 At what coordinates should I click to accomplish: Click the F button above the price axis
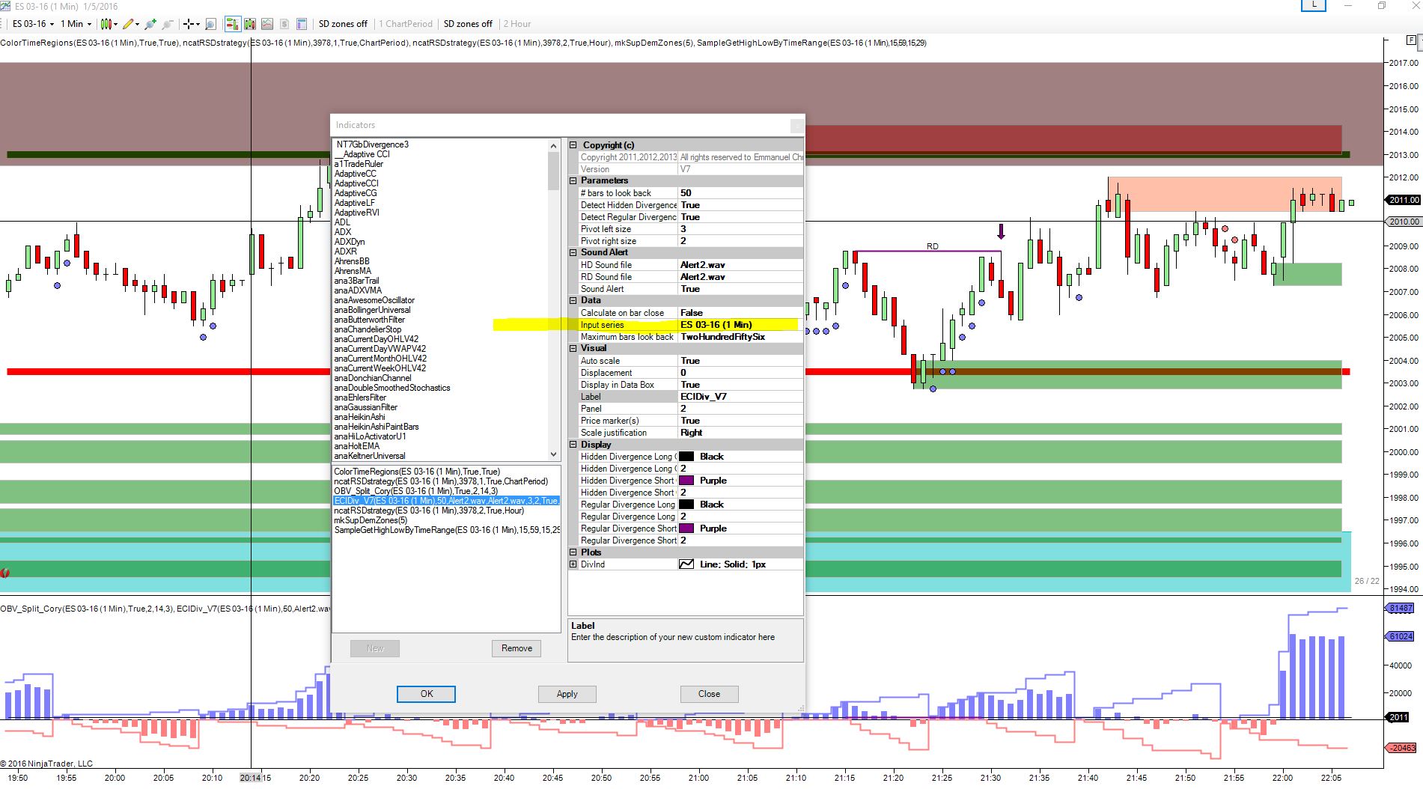point(1410,41)
